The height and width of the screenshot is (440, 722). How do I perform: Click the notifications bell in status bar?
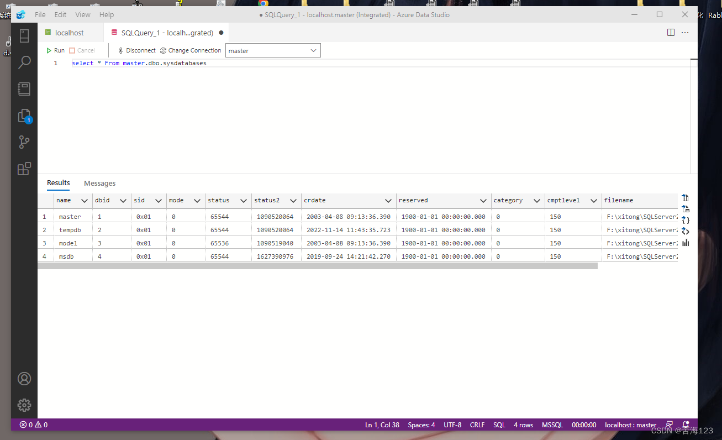(x=686, y=425)
